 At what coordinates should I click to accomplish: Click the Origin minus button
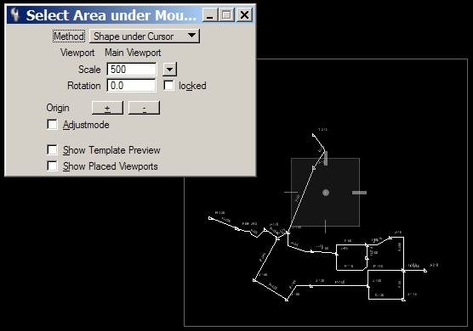click(x=144, y=108)
